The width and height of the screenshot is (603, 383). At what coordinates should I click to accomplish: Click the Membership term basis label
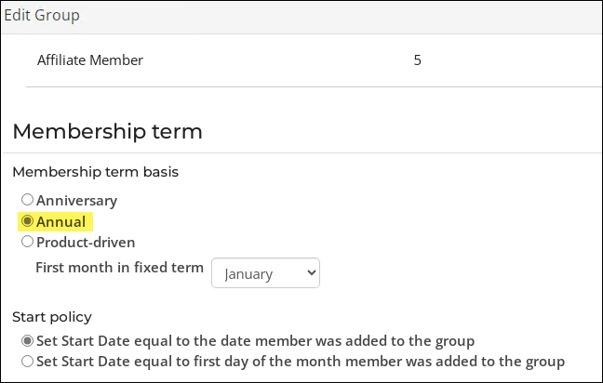tap(95, 172)
